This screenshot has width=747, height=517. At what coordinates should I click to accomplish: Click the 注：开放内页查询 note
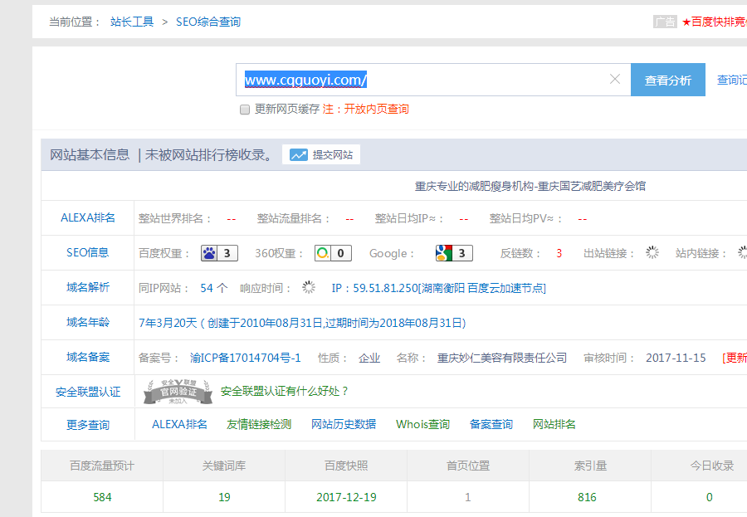(366, 109)
